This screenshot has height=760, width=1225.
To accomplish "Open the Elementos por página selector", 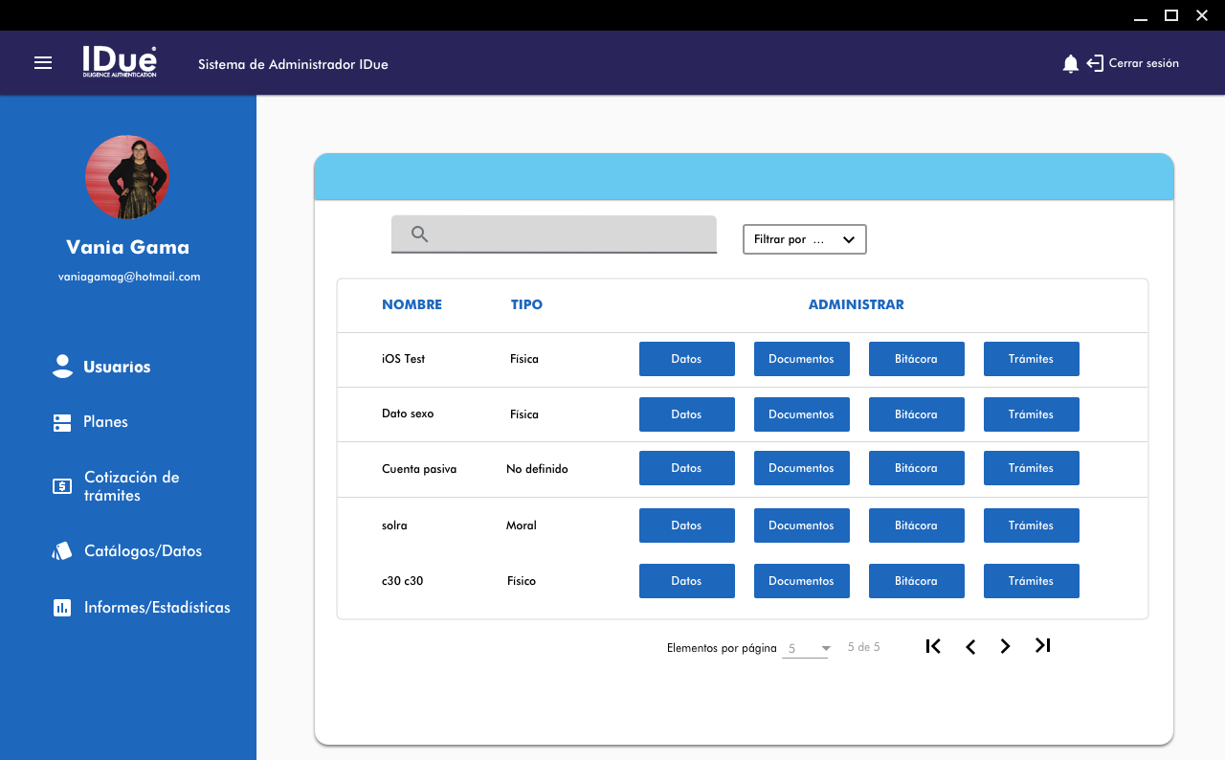I will [x=806, y=649].
